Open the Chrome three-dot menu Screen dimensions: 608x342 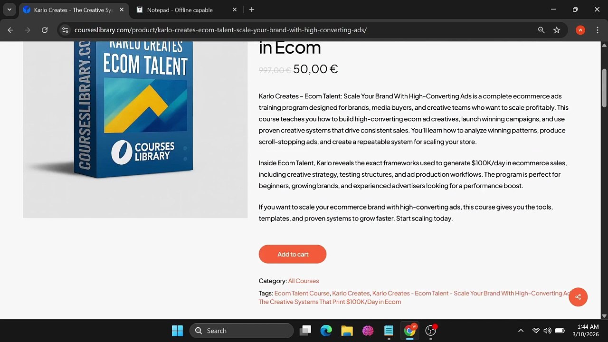tap(597, 30)
